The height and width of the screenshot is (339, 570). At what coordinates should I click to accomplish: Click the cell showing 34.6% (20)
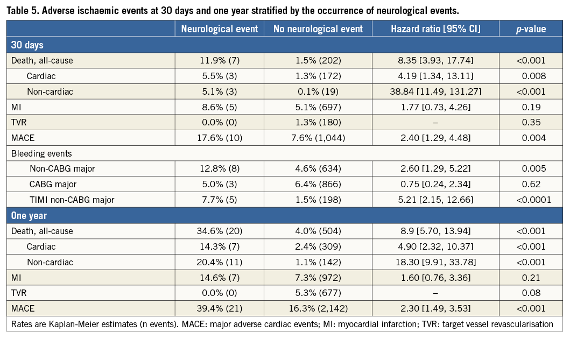(220, 231)
